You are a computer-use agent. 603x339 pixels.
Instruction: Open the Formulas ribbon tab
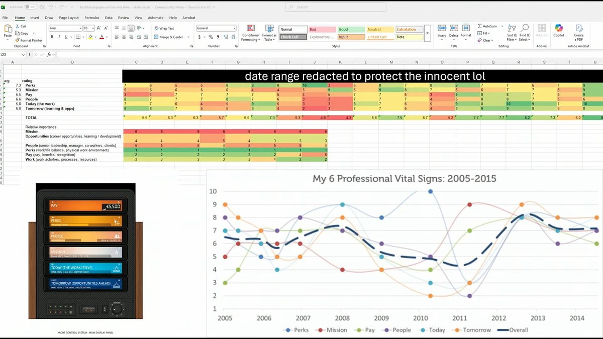(91, 18)
